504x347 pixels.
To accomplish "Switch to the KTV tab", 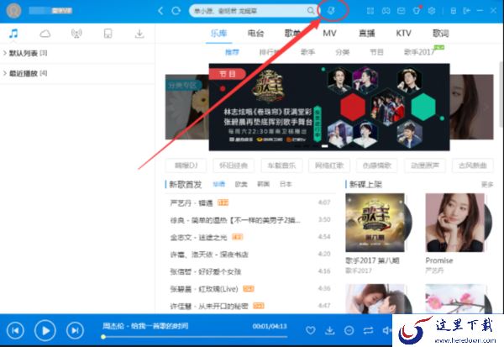I will point(403,33).
